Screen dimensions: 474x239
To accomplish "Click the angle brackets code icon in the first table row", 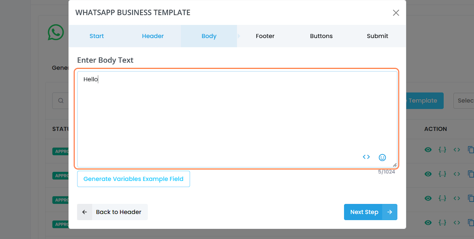I will (457, 150).
